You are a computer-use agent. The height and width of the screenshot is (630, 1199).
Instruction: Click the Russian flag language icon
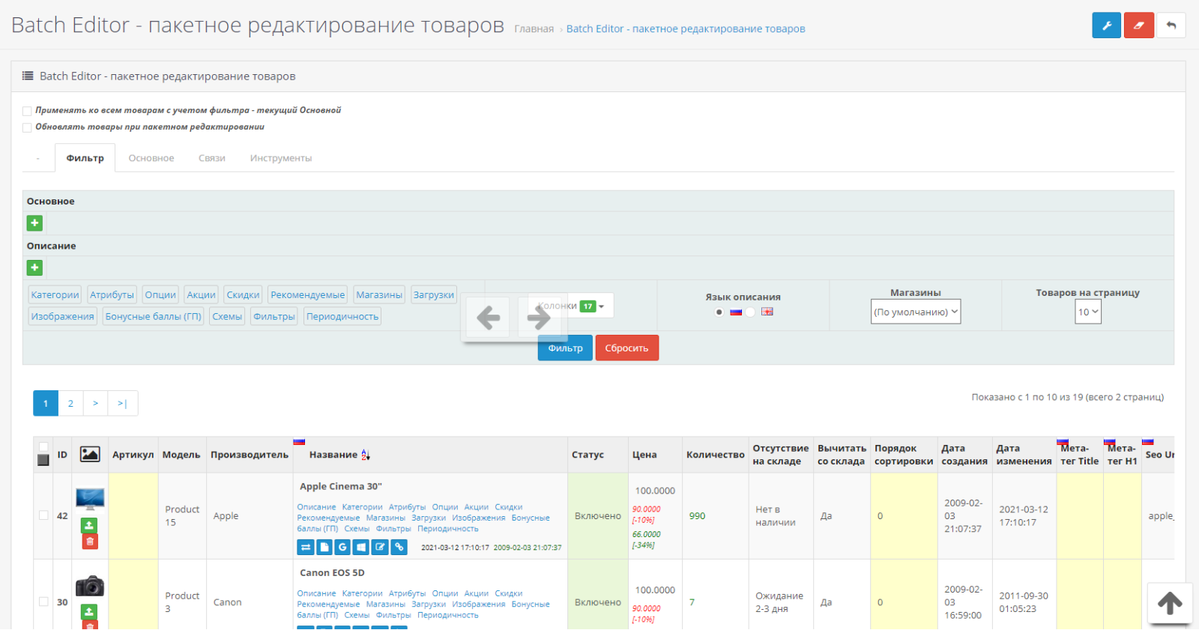(x=736, y=312)
